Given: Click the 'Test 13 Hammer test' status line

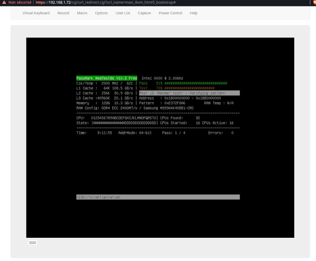Looking at the screenshot, I should click(190, 93).
